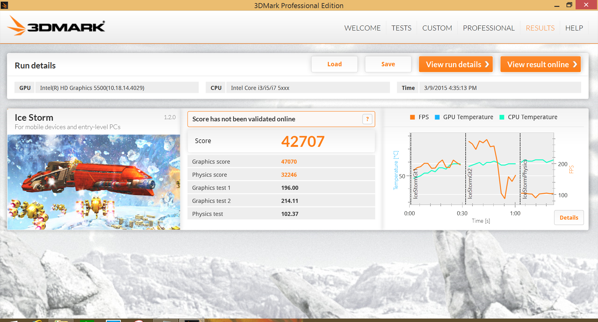Switch to the TESTS tab
Image resolution: width=598 pixels, height=322 pixels.
[401, 28]
